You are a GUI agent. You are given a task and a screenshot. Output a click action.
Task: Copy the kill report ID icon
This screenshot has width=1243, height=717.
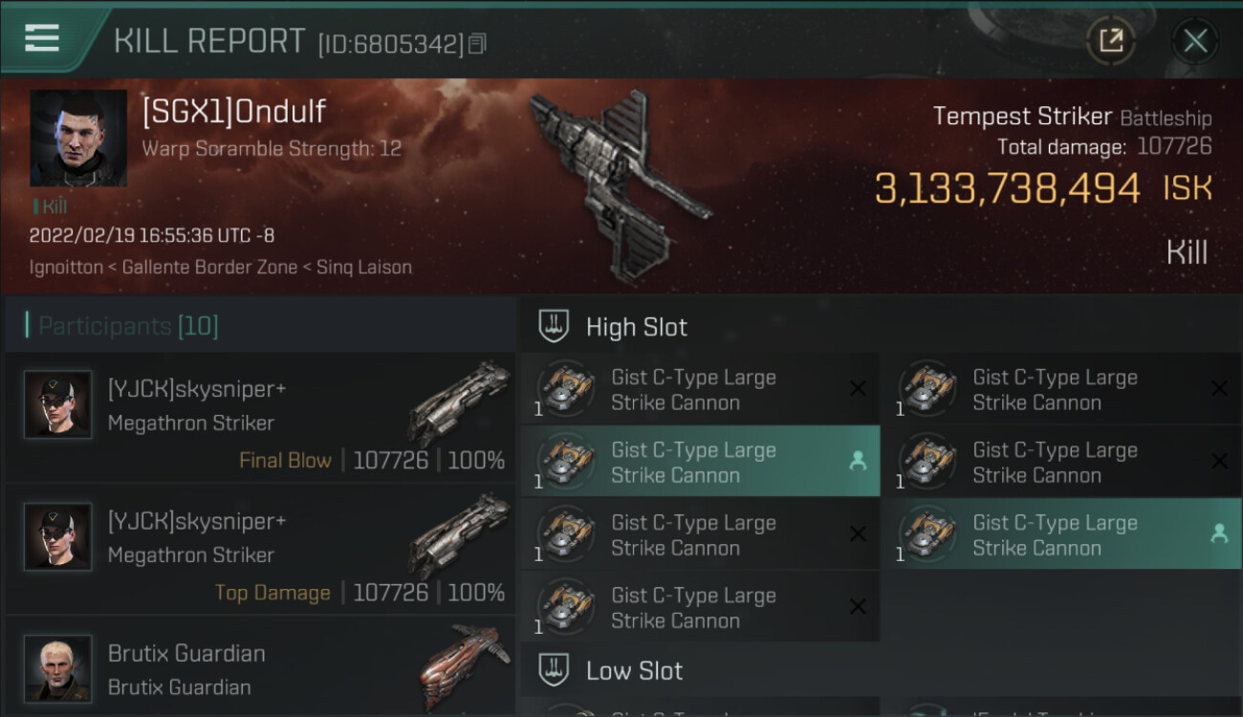pos(478,43)
